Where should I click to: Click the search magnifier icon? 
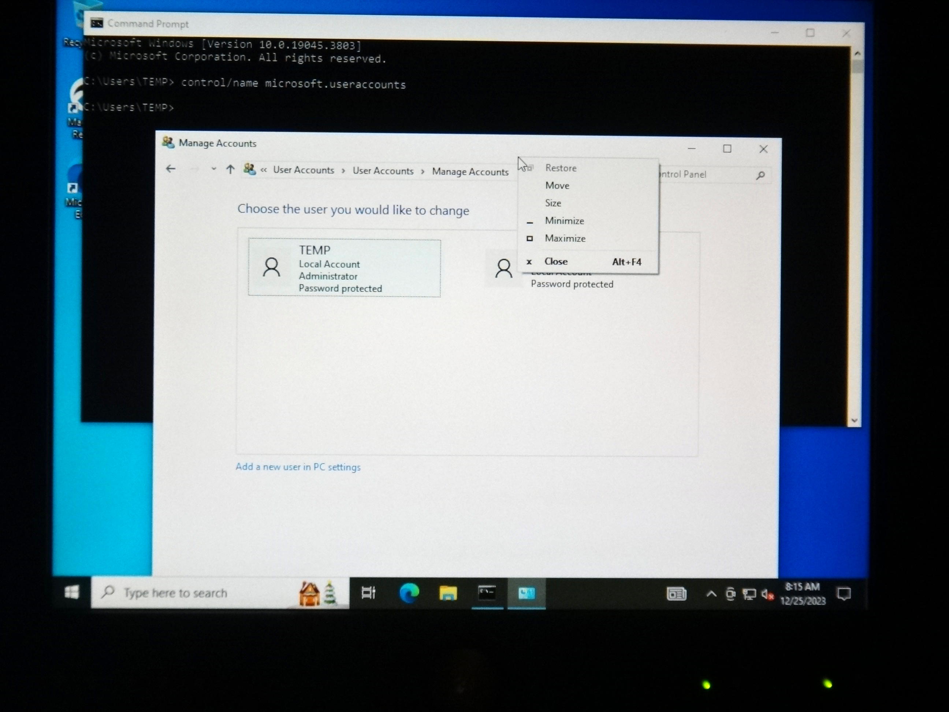[760, 175]
